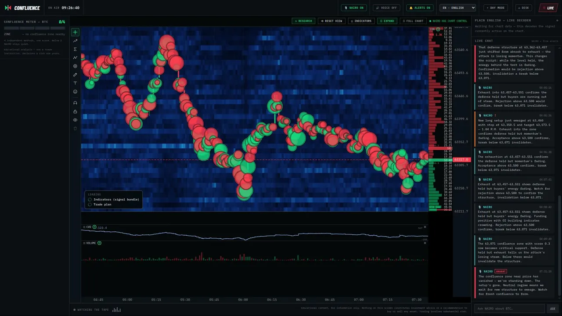Select the crosshair cursor tool
Screen dimensions: 562x316
click(75, 32)
